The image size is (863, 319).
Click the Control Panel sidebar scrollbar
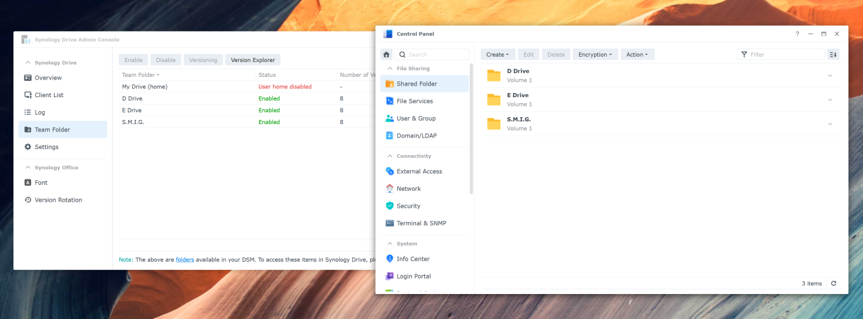coord(471,128)
